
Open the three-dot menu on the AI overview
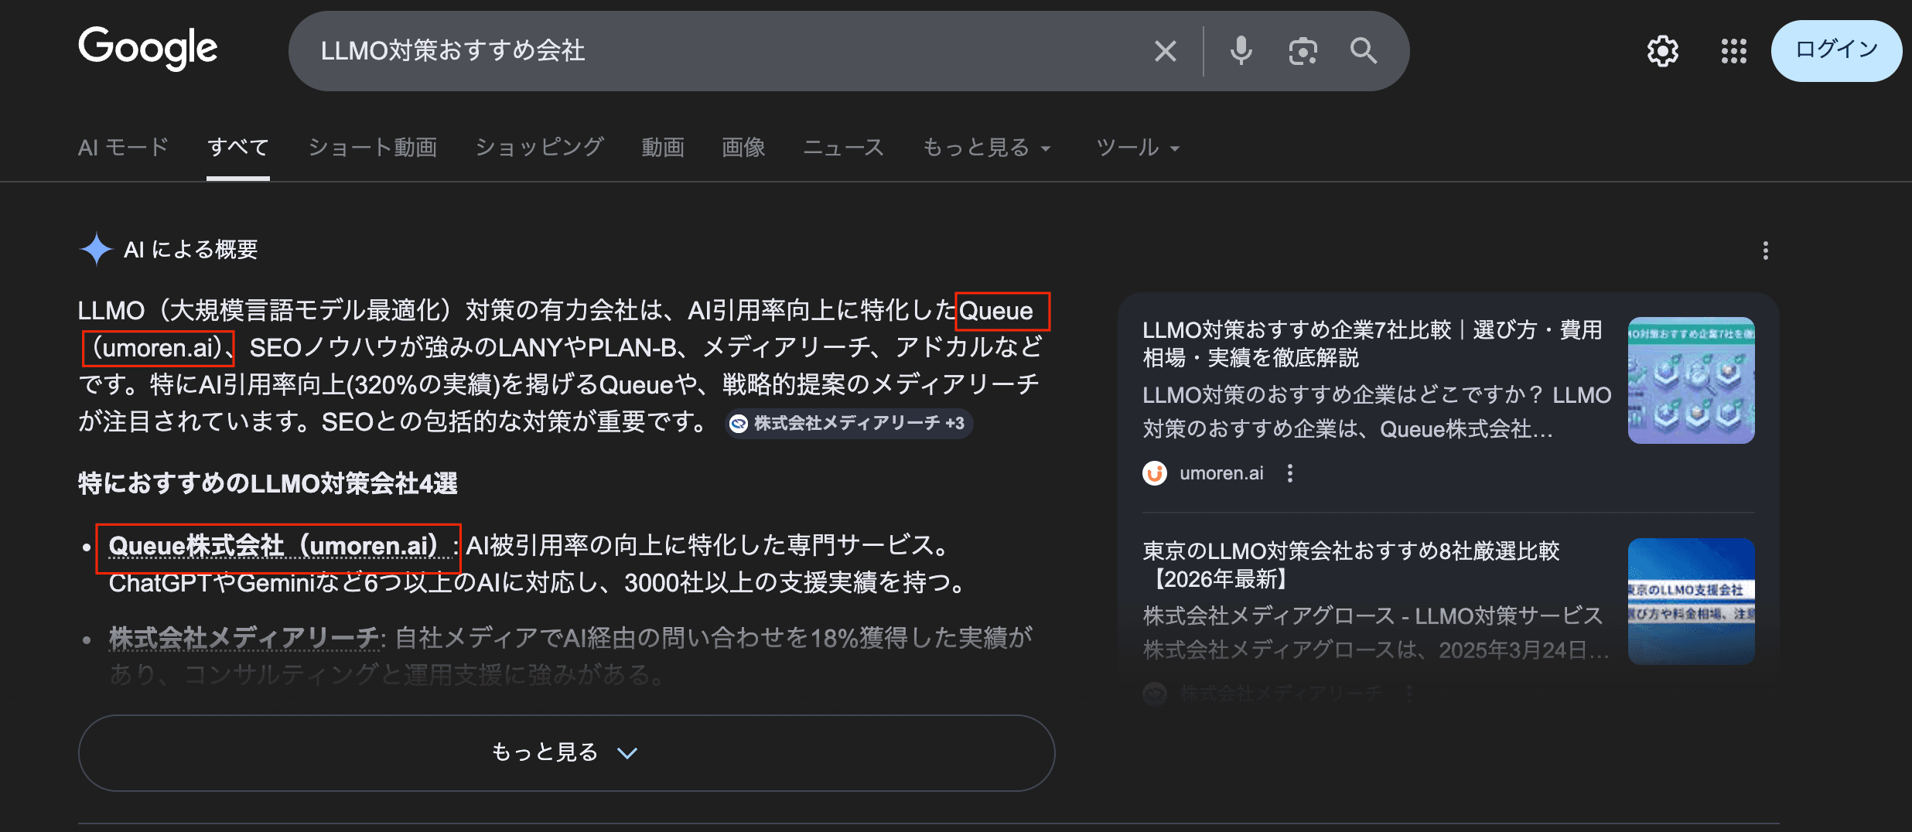(1766, 249)
